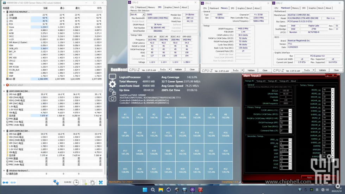Click HWiNFO clock reset timer icon
The height and width of the screenshot is (194, 345).
point(76,182)
